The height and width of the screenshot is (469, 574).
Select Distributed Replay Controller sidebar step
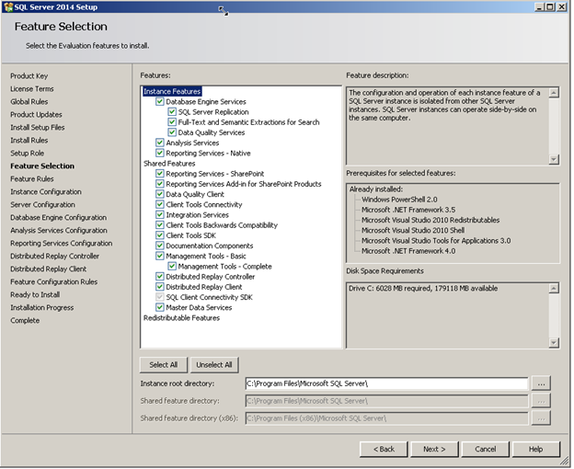coord(54,256)
